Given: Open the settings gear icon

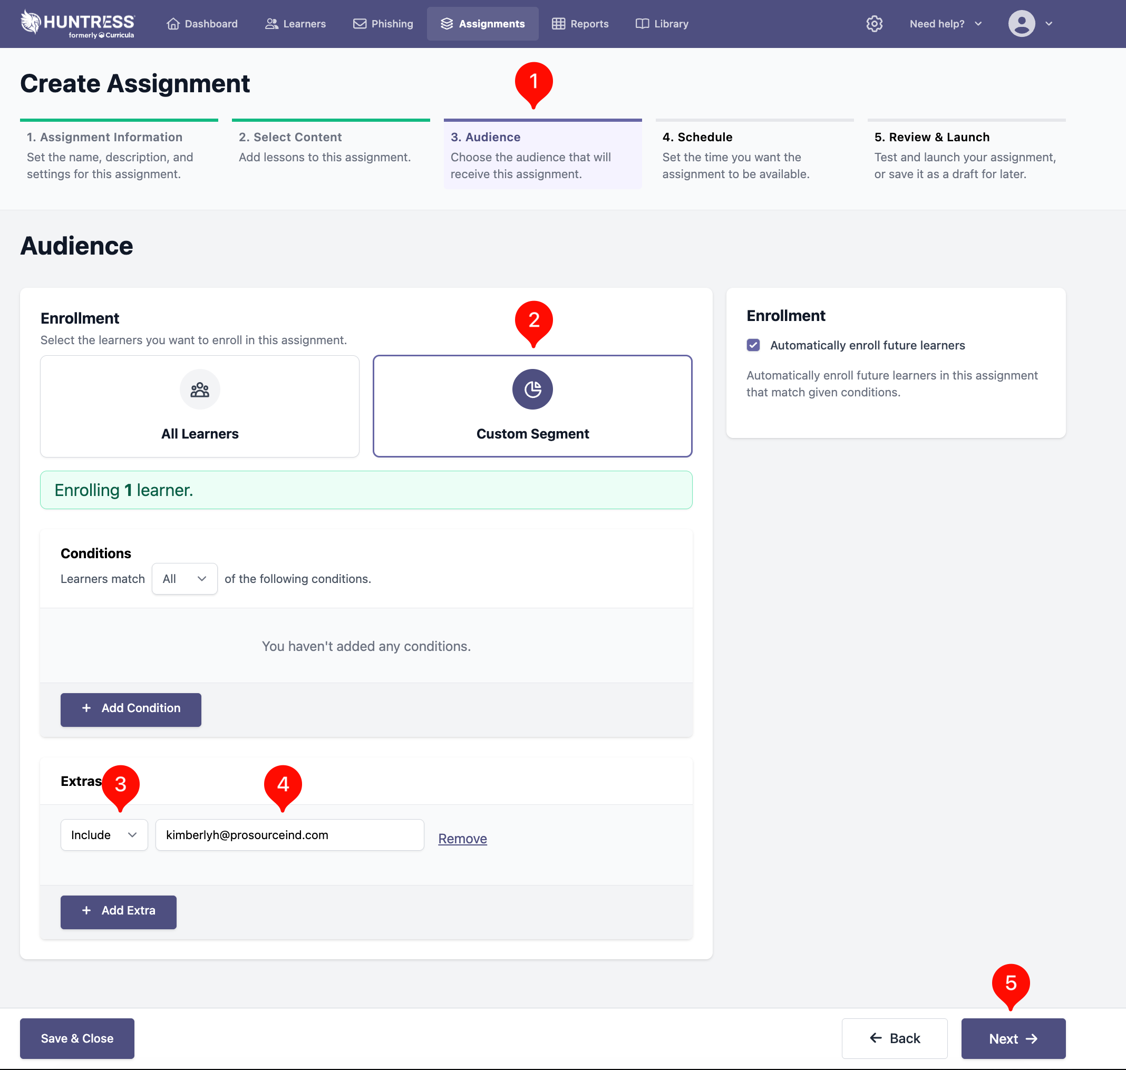Looking at the screenshot, I should (x=874, y=24).
